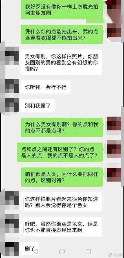The image size is (124, 258).
Task: Tap the avatar beside '你听我一会行不行'
Action: [9, 87]
